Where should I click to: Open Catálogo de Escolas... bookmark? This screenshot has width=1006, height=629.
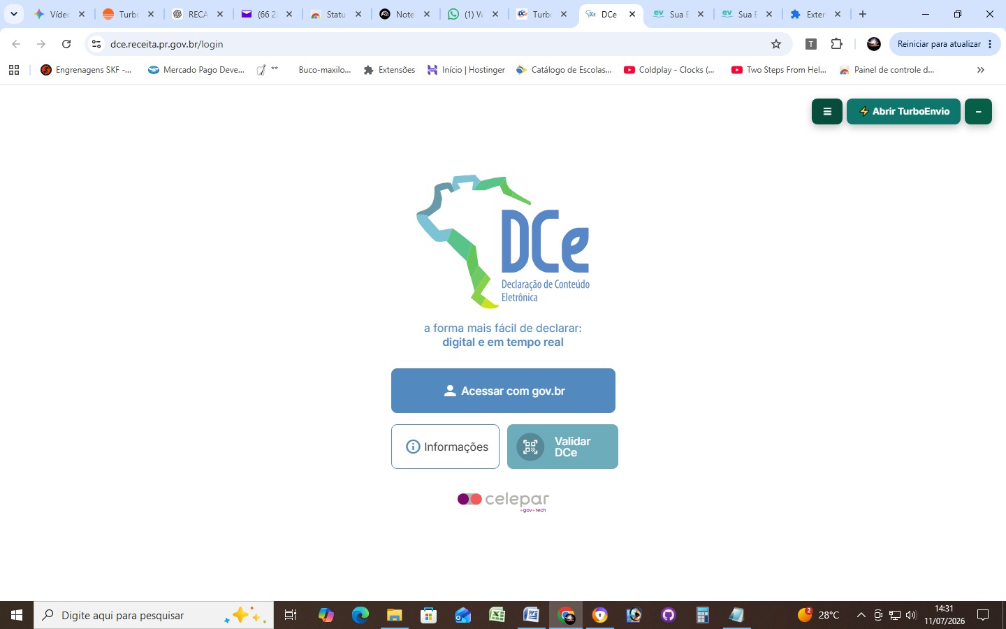pyautogui.click(x=564, y=70)
